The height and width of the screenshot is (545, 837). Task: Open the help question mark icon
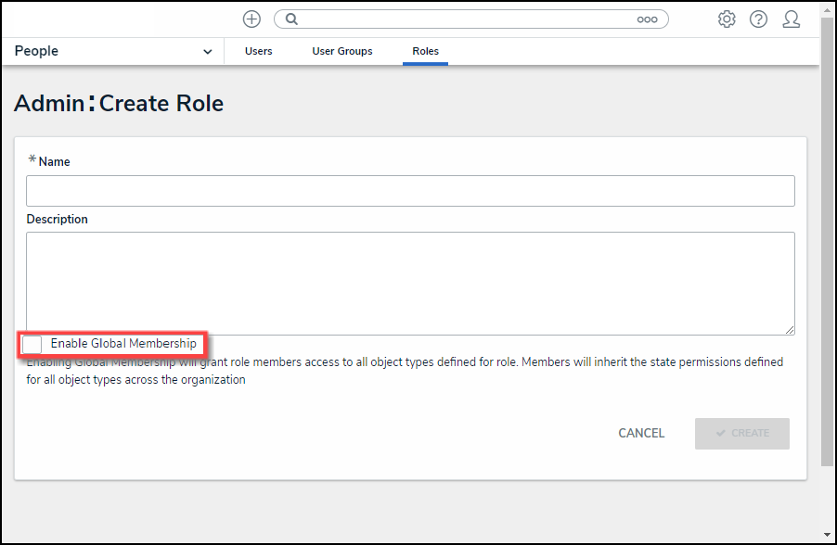point(758,19)
